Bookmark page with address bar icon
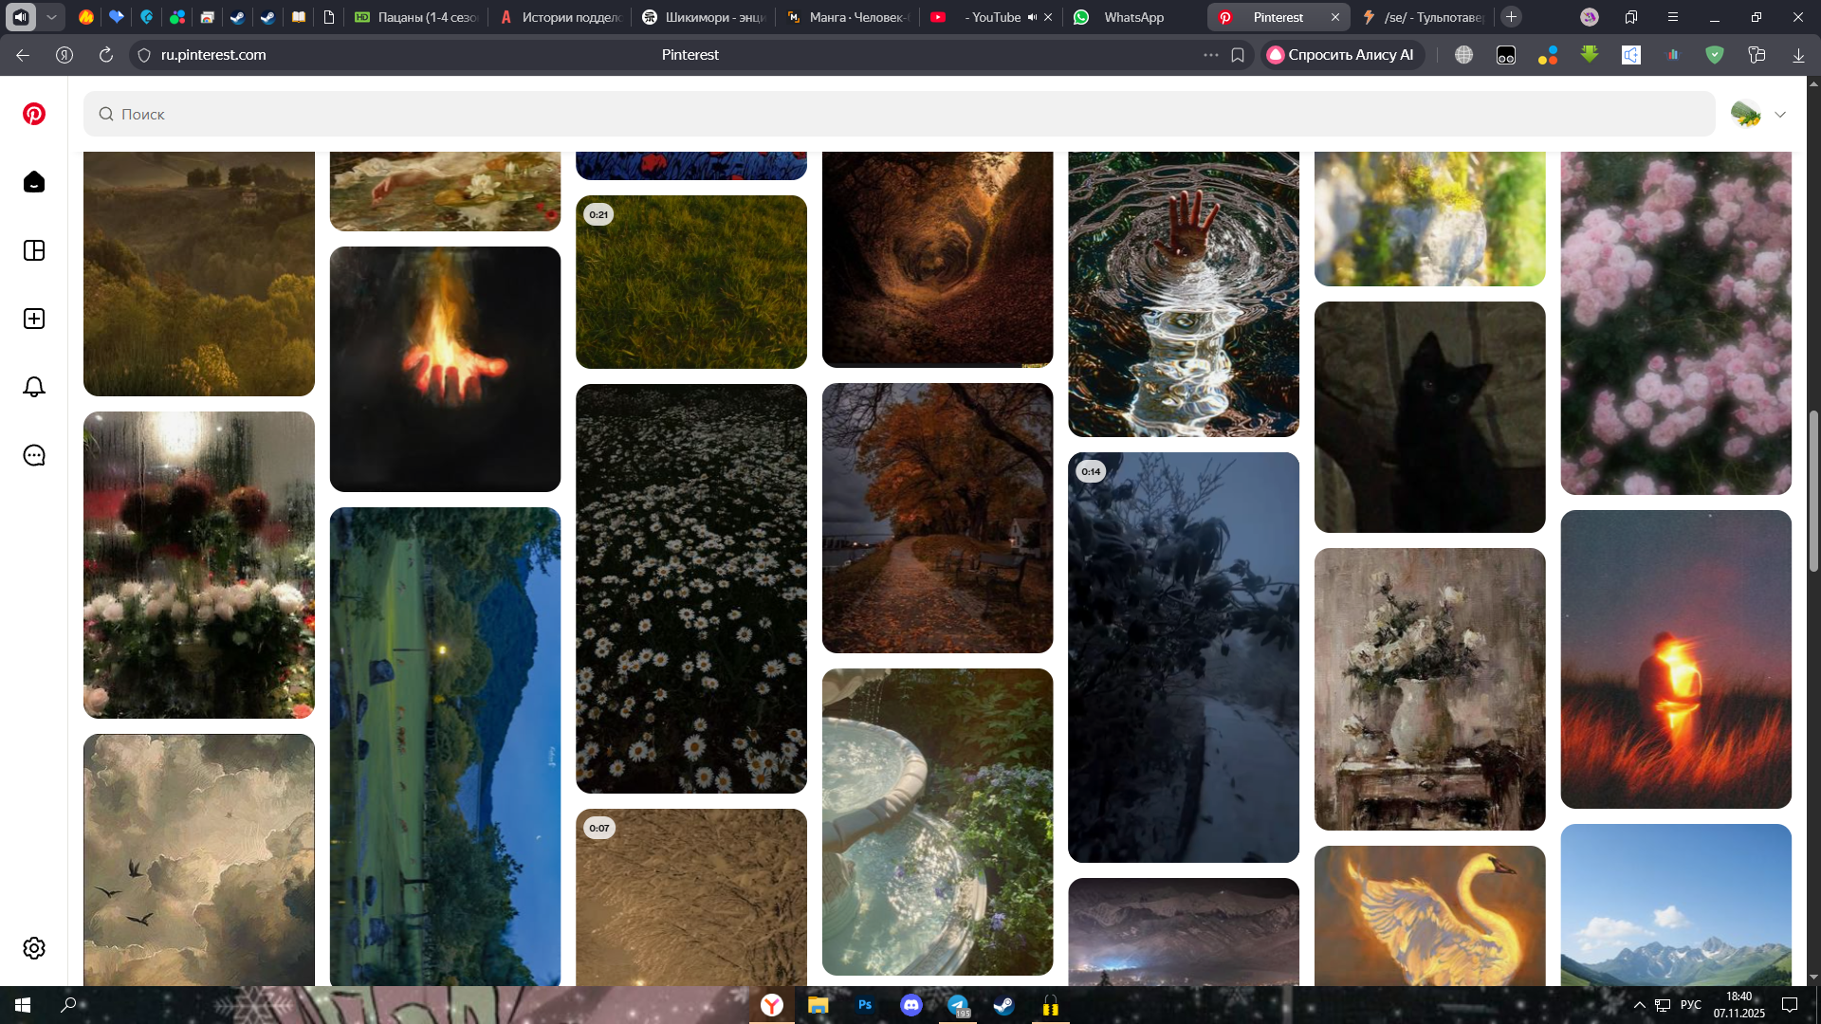This screenshot has height=1024, width=1821. tap(1238, 55)
